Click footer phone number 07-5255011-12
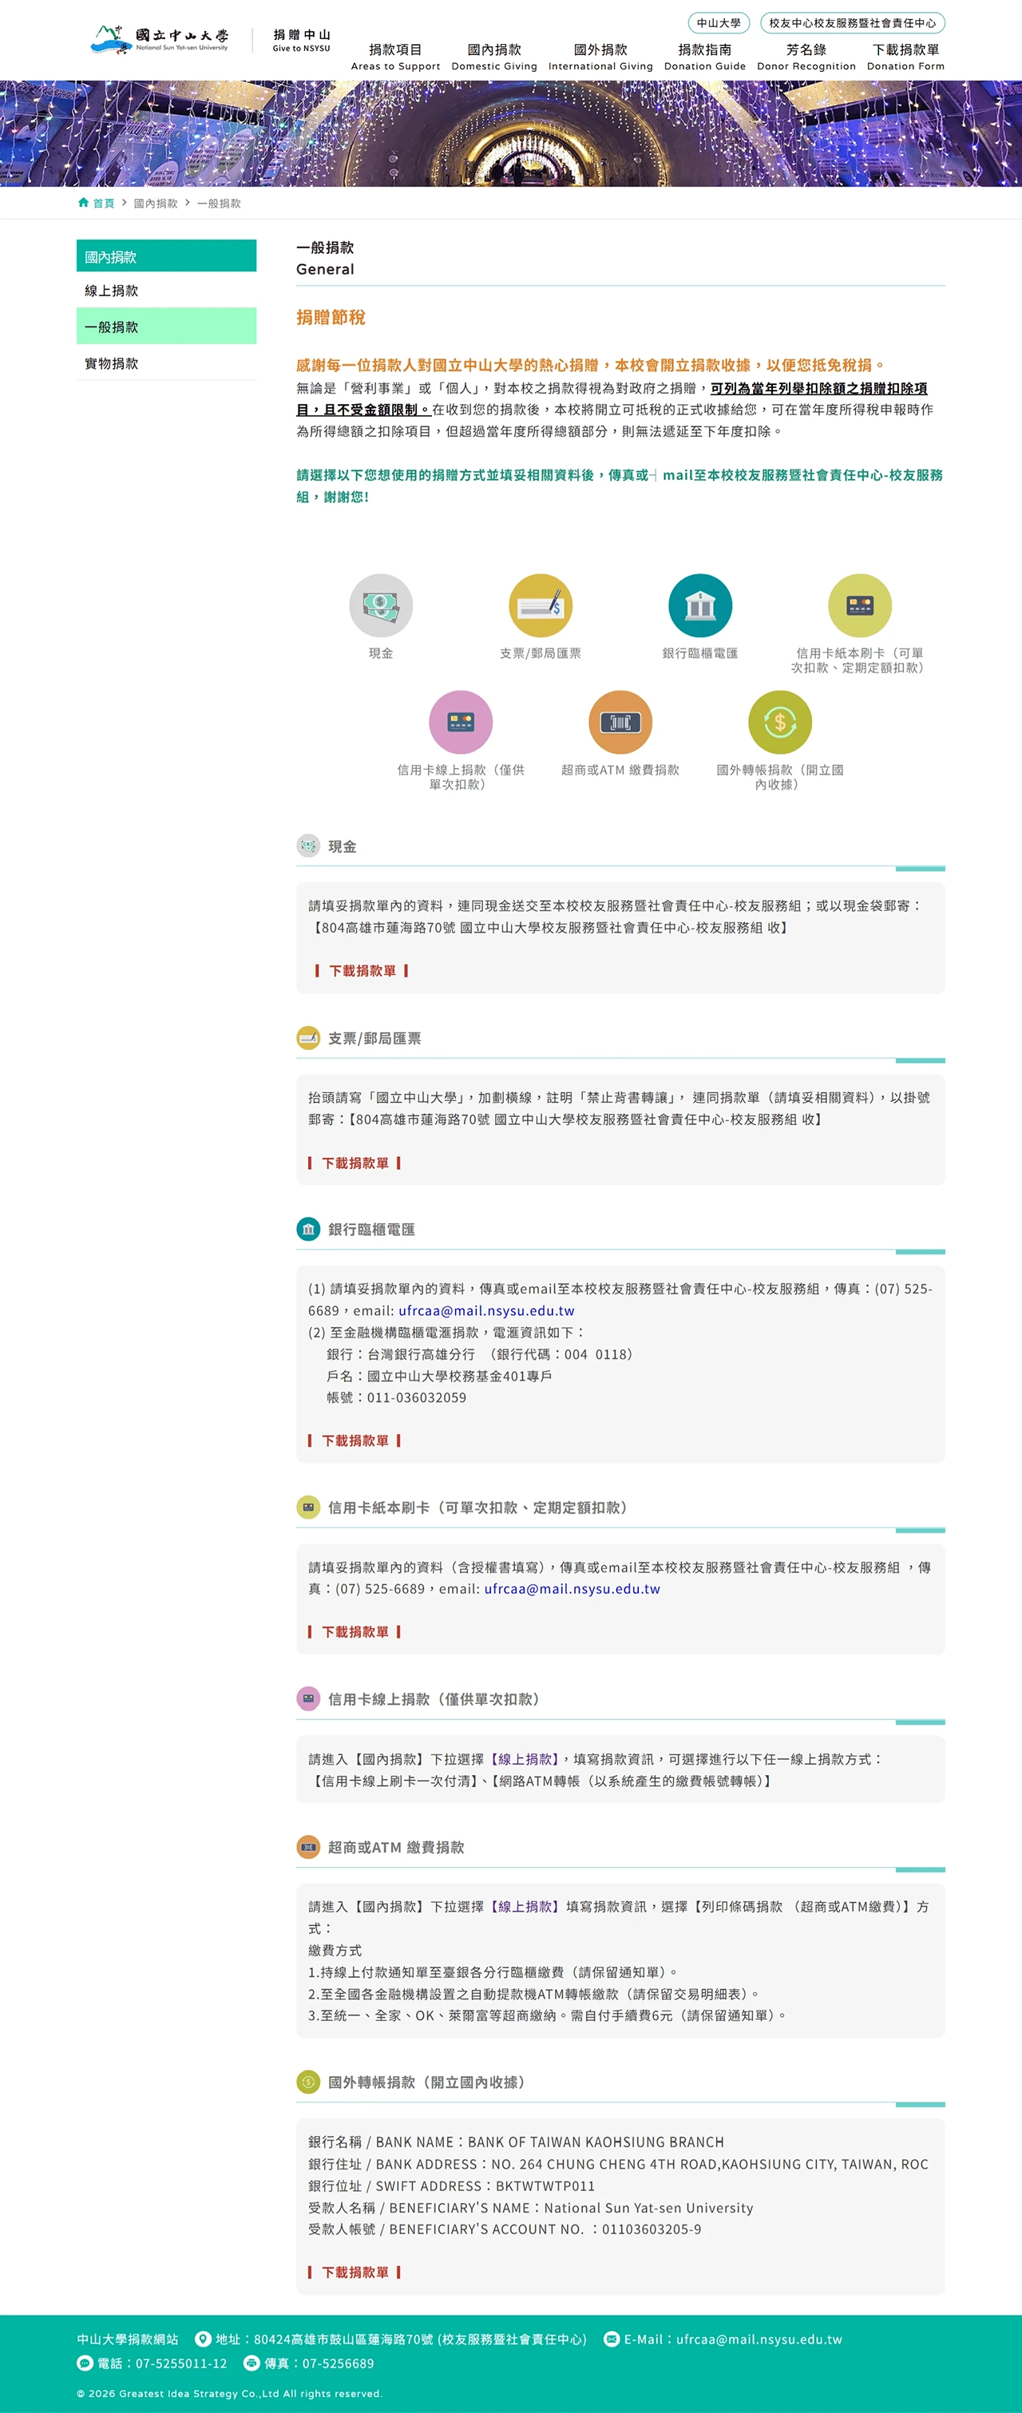The width and height of the screenshot is (1022, 2413). 182,2363
